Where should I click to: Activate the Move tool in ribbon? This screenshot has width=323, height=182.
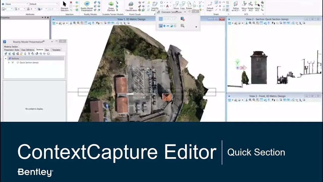(x=176, y=6)
